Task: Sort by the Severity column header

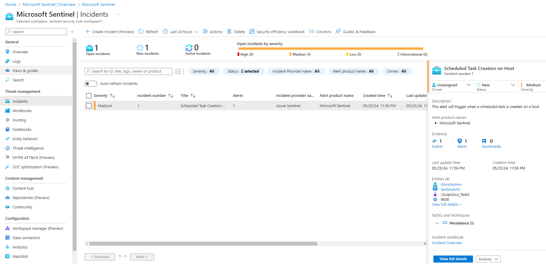Action: pos(104,96)
